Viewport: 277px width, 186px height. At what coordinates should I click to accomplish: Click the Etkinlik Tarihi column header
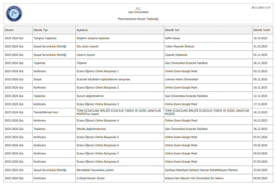pyautogui.click(x=261, y=30)
